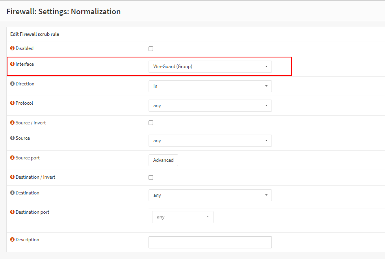The height and width of the screenshot is (259, 385).
Task: Click the info icon beside Description label
Action: pos(12,240)
